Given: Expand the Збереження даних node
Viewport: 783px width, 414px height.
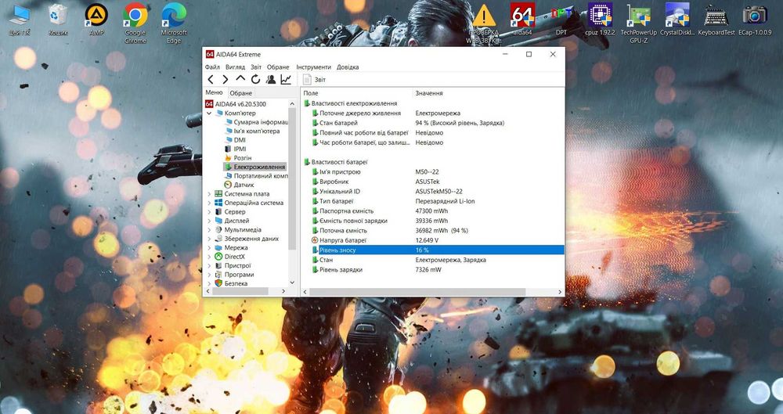Looking at the screenshot, I should tap(209, 239).
